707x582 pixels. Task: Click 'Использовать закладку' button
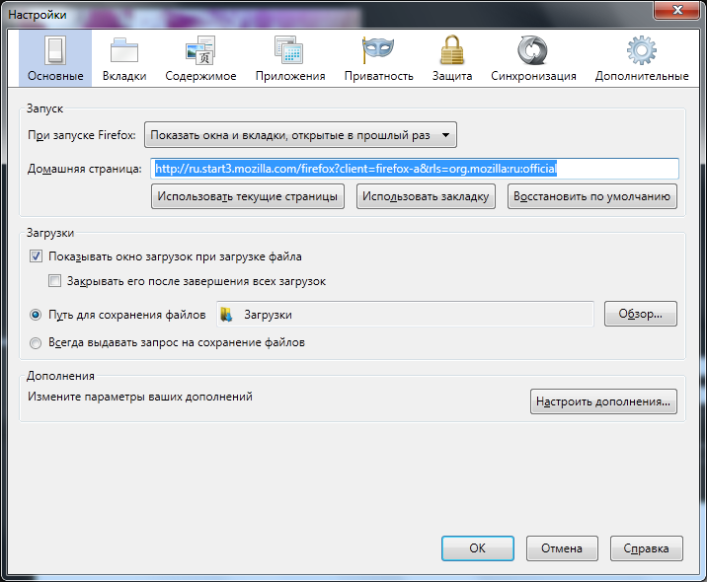click(426, 196)
